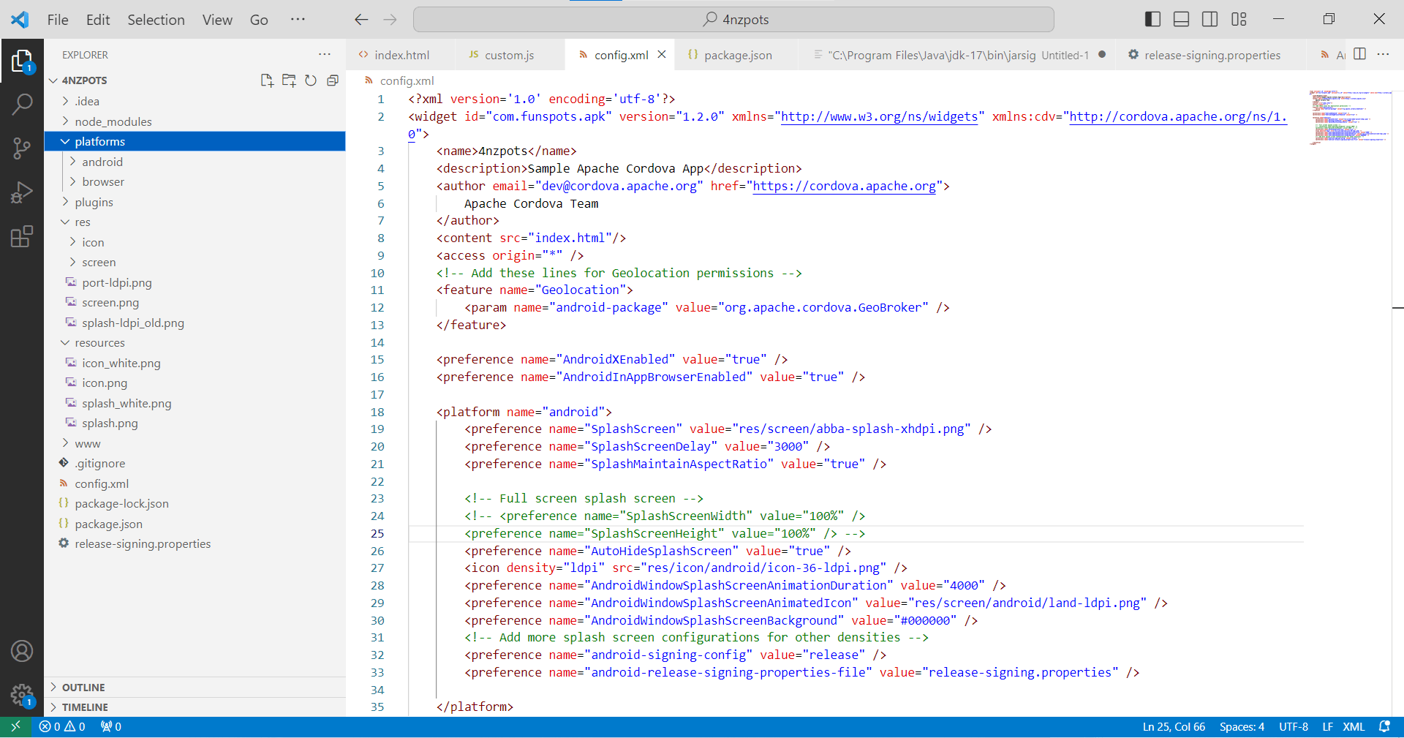The image size is (1404, 738).
Task: Show errors and warnings problems panel
Action: point(62,727)
